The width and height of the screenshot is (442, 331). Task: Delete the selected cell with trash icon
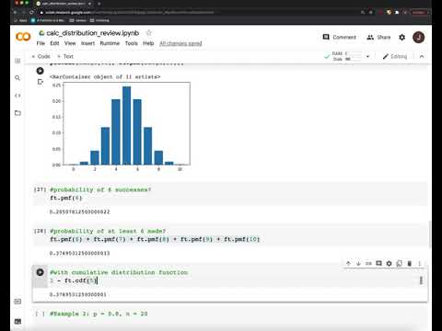point(409,263)
